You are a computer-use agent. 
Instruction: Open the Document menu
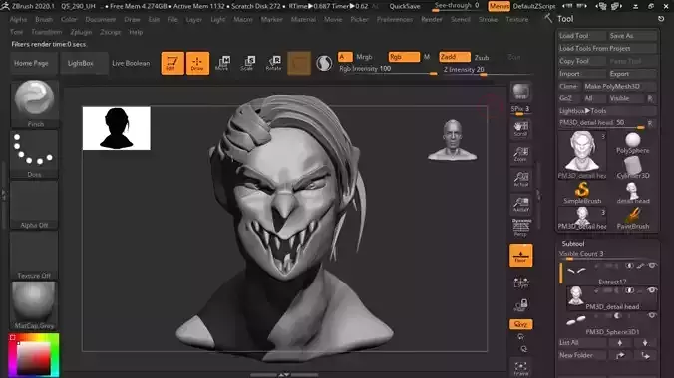[x=100, y=19]
